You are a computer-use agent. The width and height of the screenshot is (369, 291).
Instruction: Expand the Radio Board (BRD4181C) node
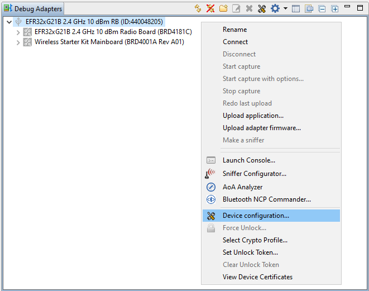click(18, 32)
